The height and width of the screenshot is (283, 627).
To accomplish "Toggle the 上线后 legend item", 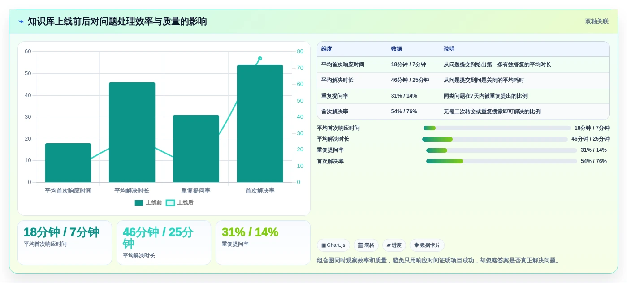I will tap(180, 202).
